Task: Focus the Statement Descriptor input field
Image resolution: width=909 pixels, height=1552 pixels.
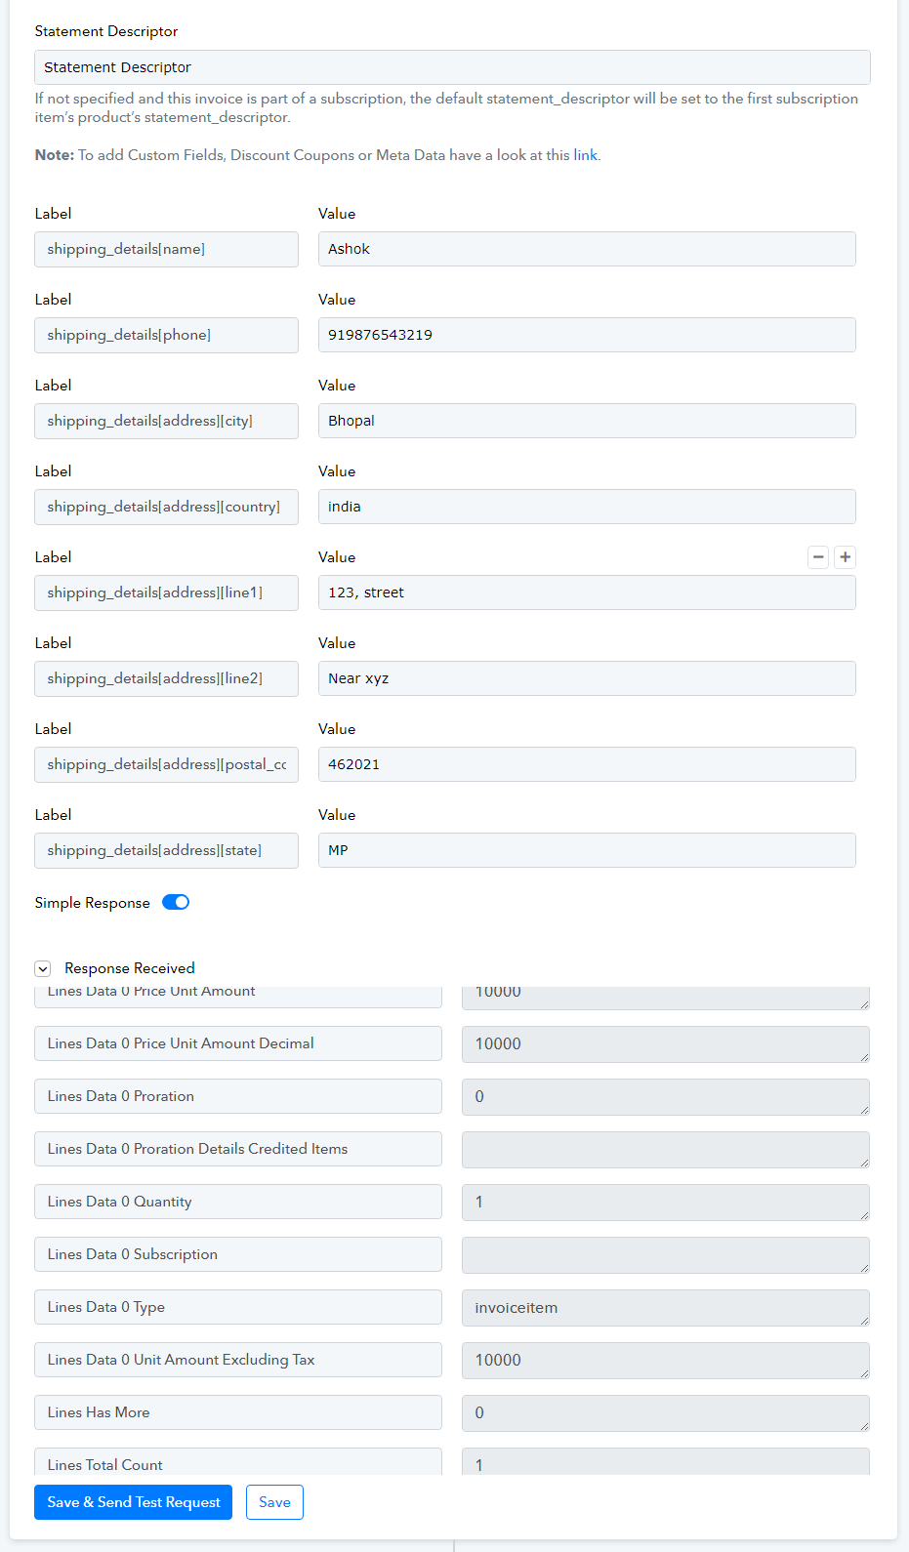Action: pos(452,67)
